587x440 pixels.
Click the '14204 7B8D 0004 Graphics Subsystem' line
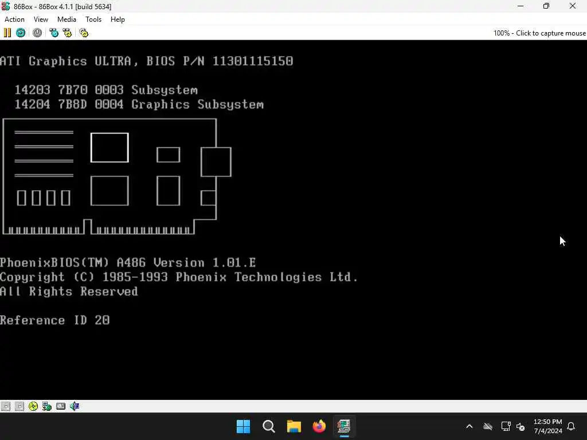pyautogui.click(x=139, y=104)
